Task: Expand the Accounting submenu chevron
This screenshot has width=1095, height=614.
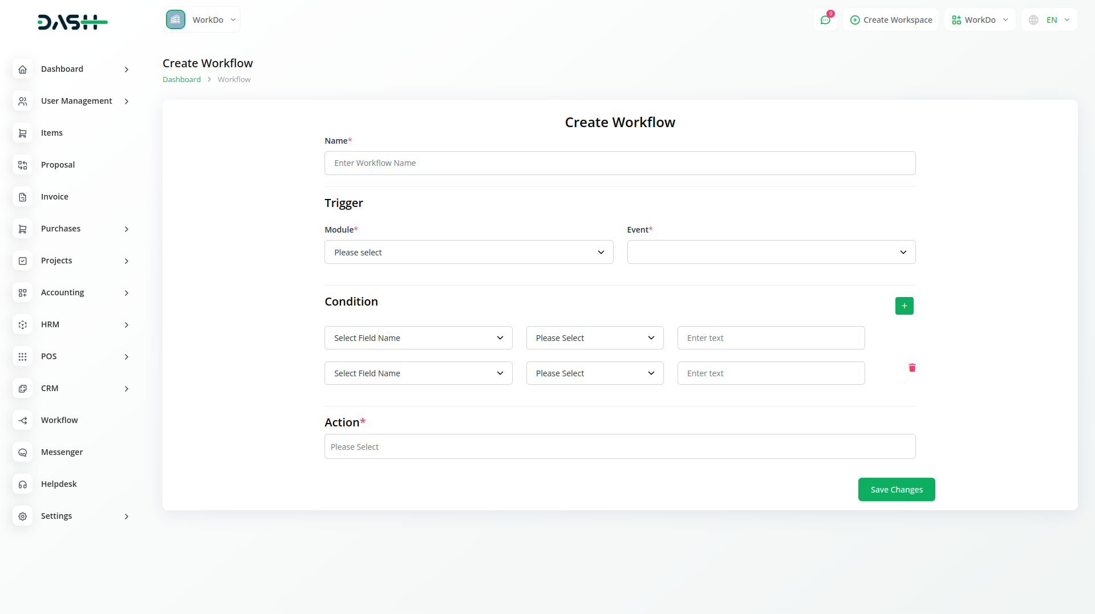Action: [127, 293]
